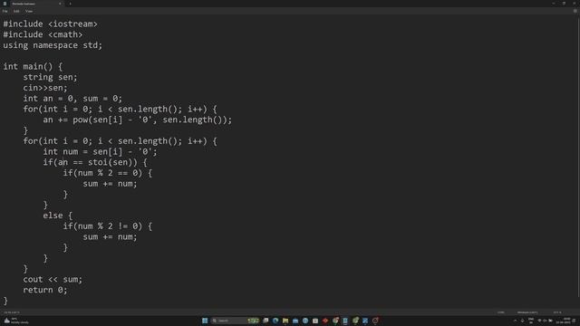Click the Notepad app icon in title bar
Image resolution: width=580 pixels, height=326 pixels.
[5, 4]
